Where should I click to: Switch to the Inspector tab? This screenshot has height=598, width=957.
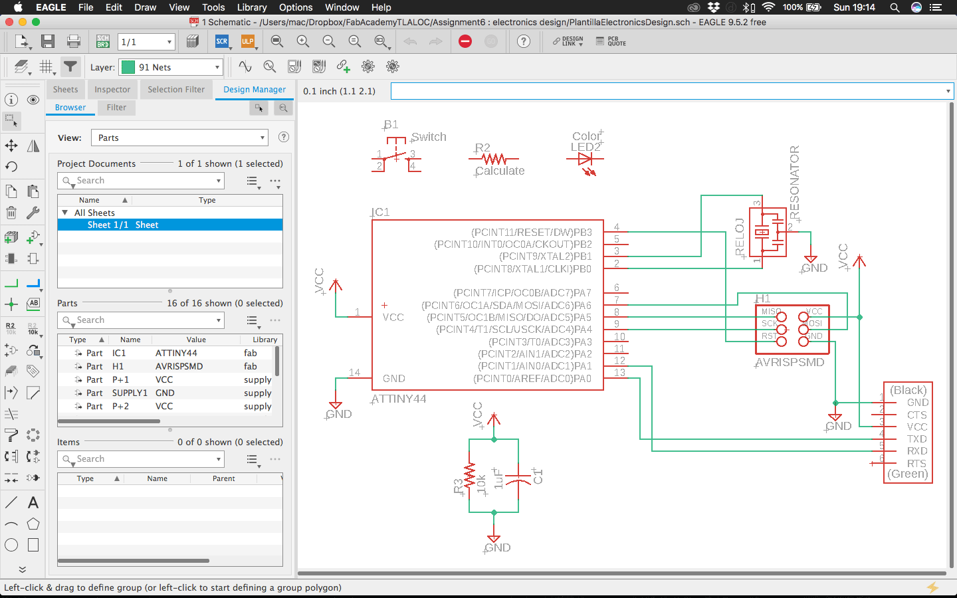[112, 90]
